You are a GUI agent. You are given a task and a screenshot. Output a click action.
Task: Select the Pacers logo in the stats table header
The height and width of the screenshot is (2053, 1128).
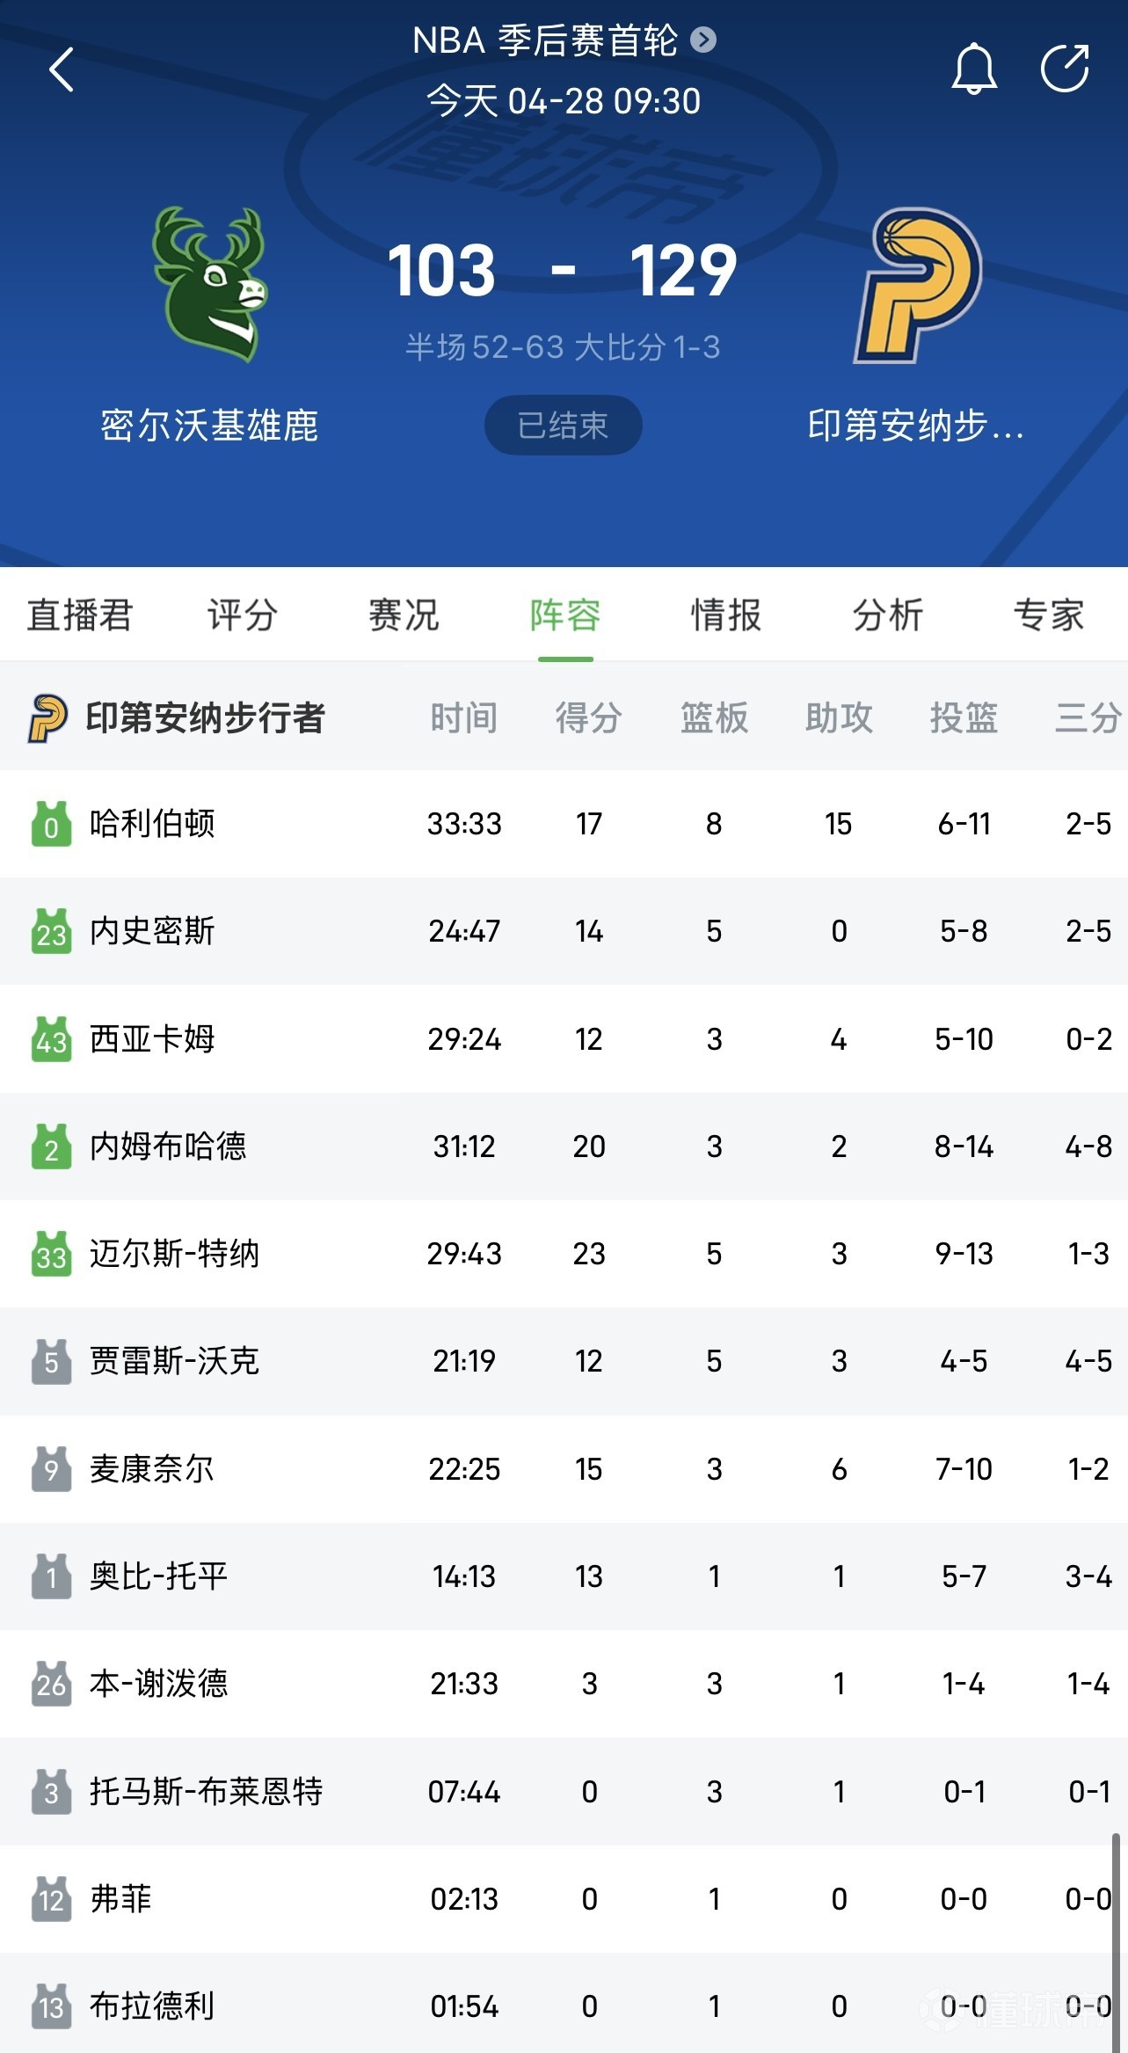tap(47, 717)
